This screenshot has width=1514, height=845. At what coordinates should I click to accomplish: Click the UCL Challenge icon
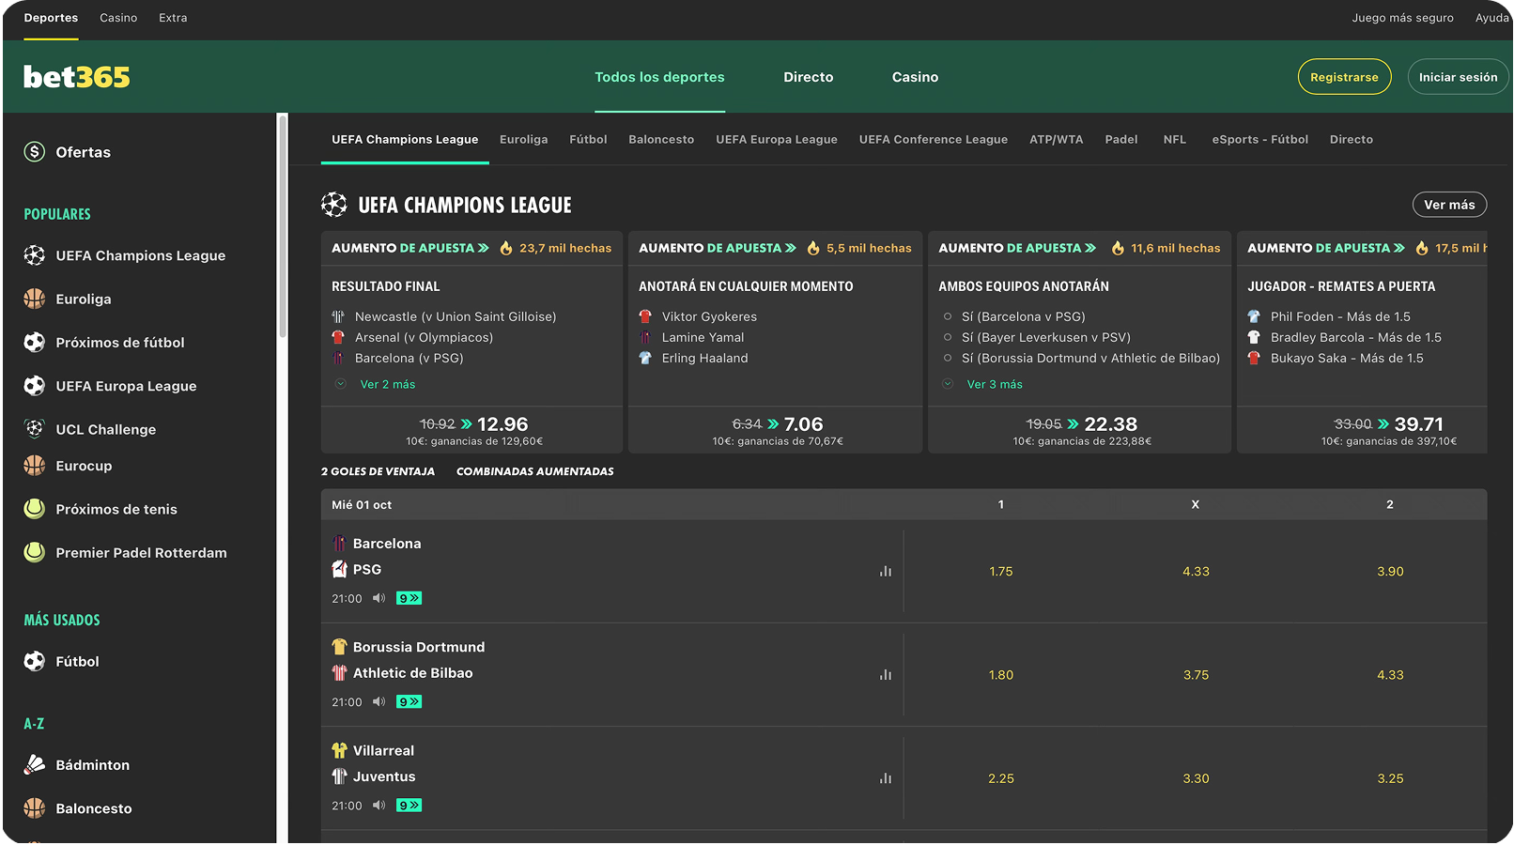(x=35, y=429)
